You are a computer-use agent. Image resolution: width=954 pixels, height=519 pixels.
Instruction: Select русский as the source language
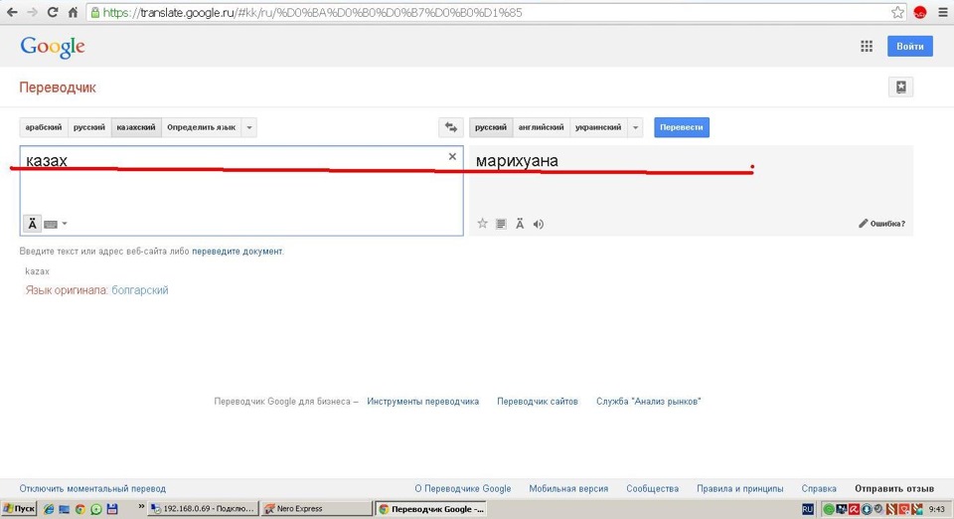(89, 127)
